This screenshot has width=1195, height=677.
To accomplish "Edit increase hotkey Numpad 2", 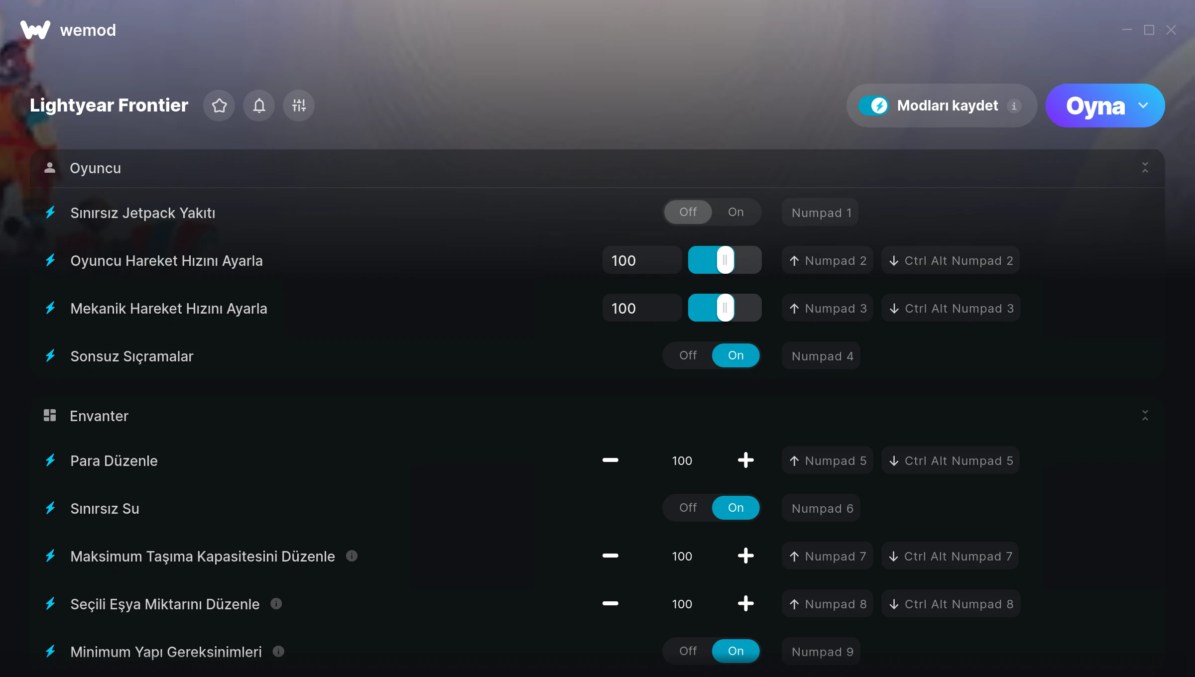I will [828, 260].
